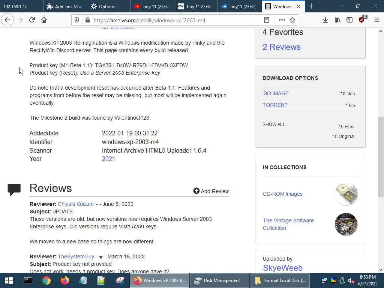Switch to the 192.168.1.1 tab
Image resolution: width=384 pixels, height=288 pixels.
pyautogui.click(x=21, y=6)
